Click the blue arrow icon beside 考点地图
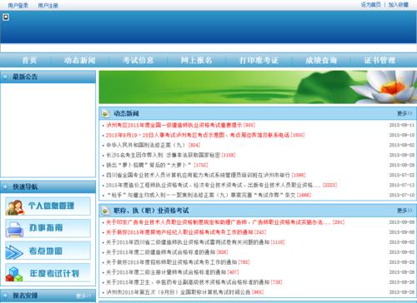The width and height of the screenshot is (417, 303). [14, 251]
